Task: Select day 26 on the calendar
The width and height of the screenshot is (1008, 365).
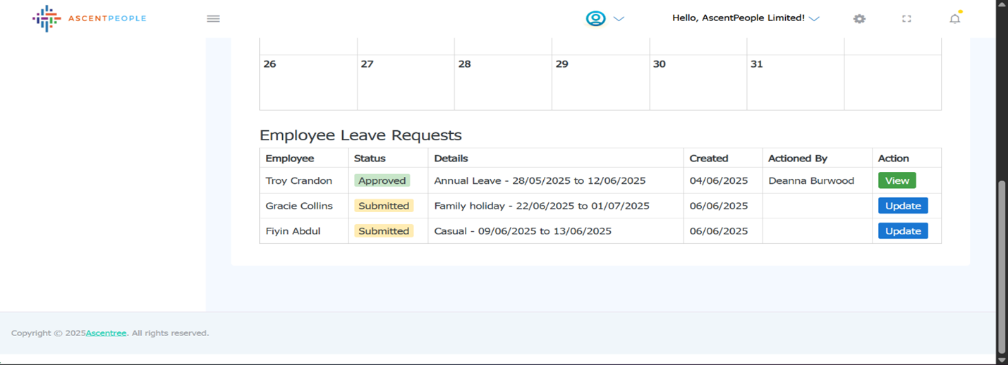Action: point(308,82)
